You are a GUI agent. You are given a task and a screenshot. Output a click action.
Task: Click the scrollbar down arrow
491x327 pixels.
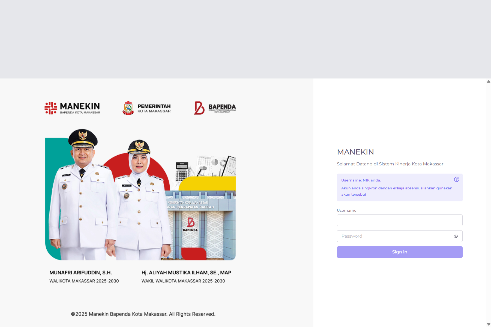pos(489,324)
